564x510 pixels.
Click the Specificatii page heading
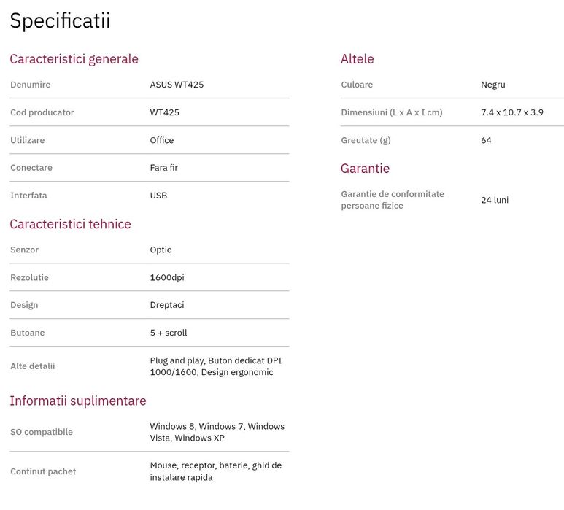tap(60, 21)
